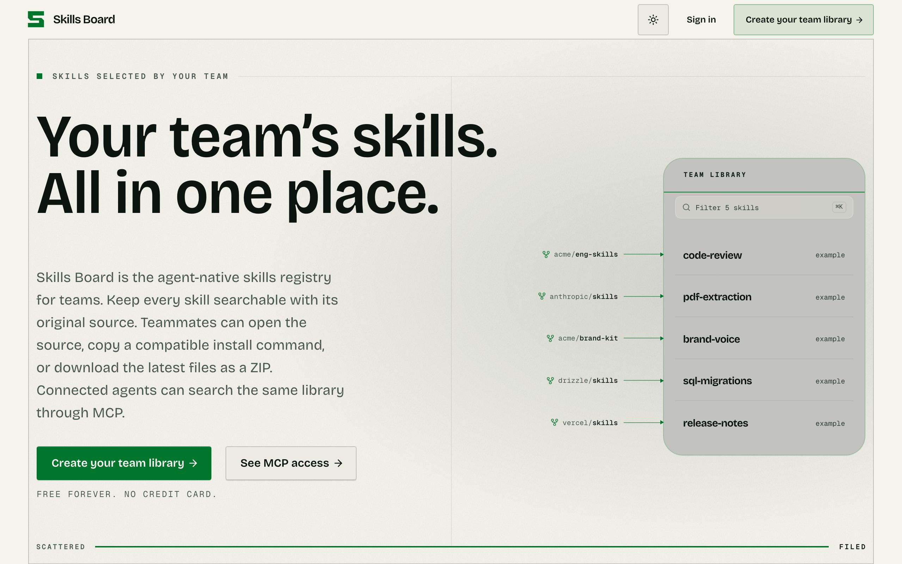Click arrow icon in See MCP access button
902x564 pixels.
pos(338,463)
